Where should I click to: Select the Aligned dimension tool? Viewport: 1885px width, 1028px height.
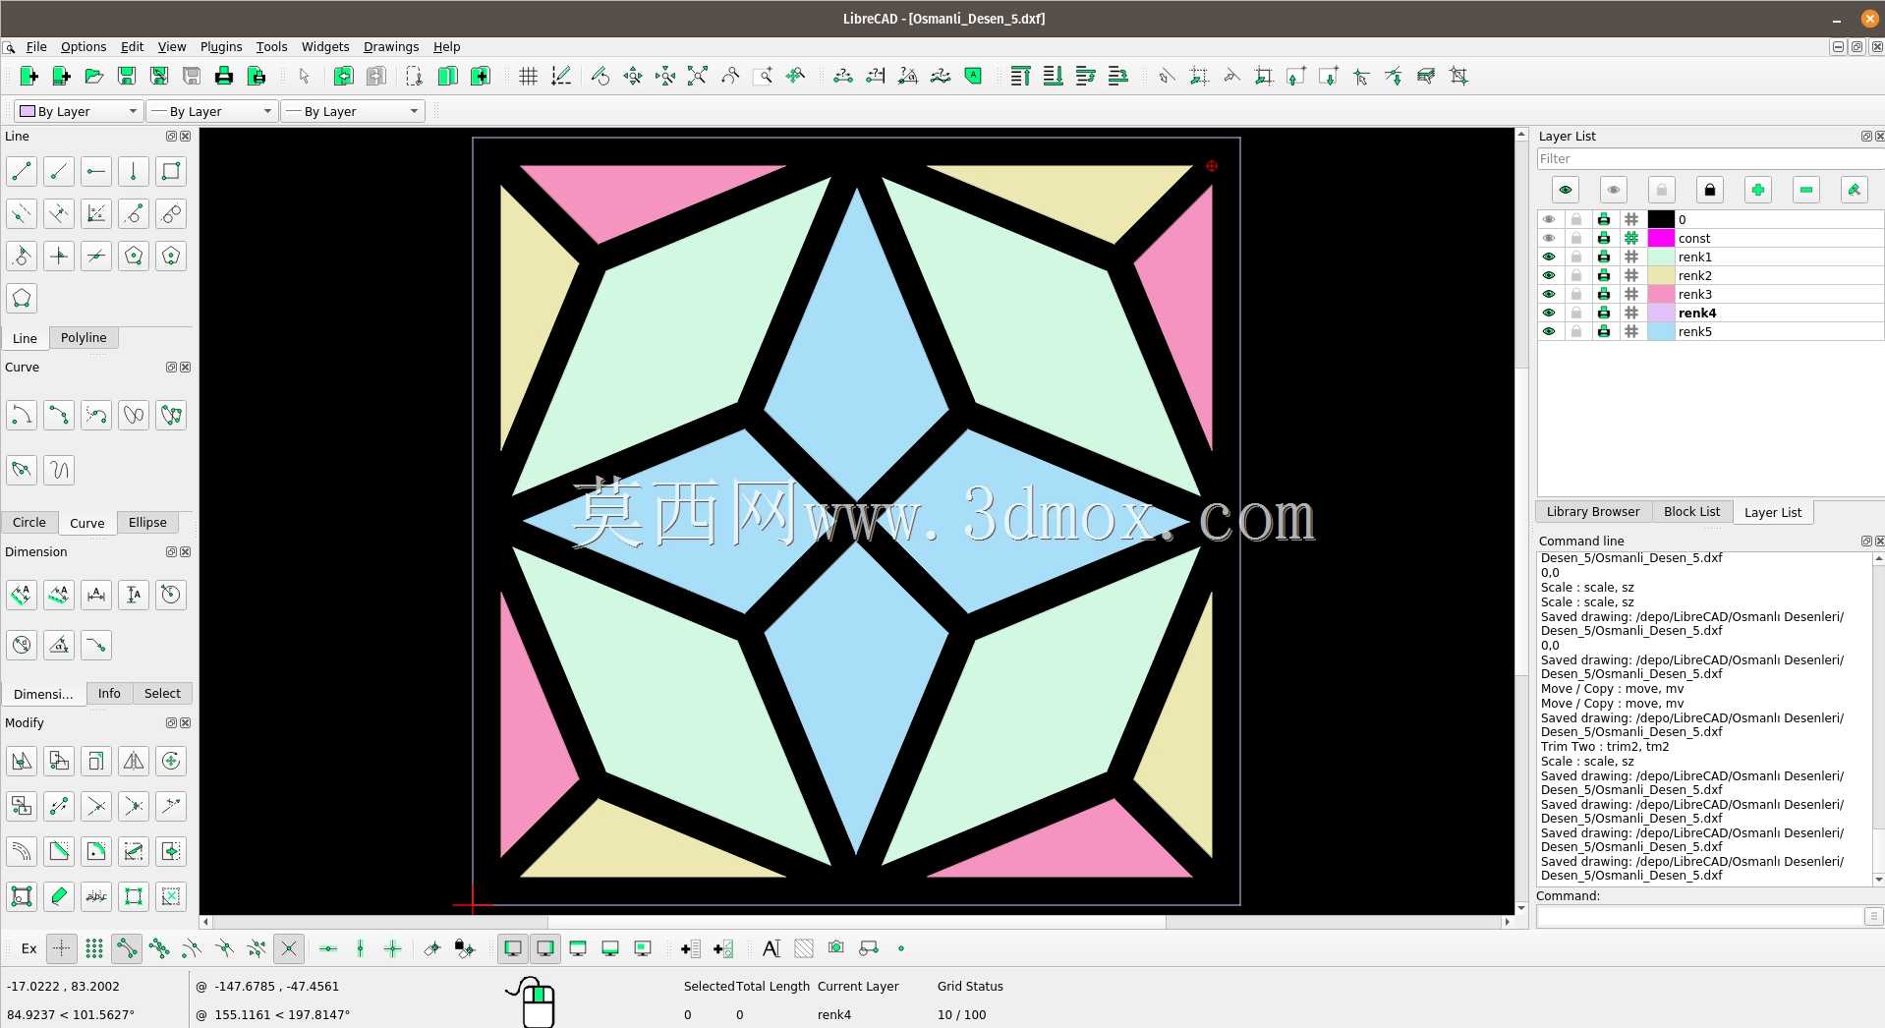(22, 594)
